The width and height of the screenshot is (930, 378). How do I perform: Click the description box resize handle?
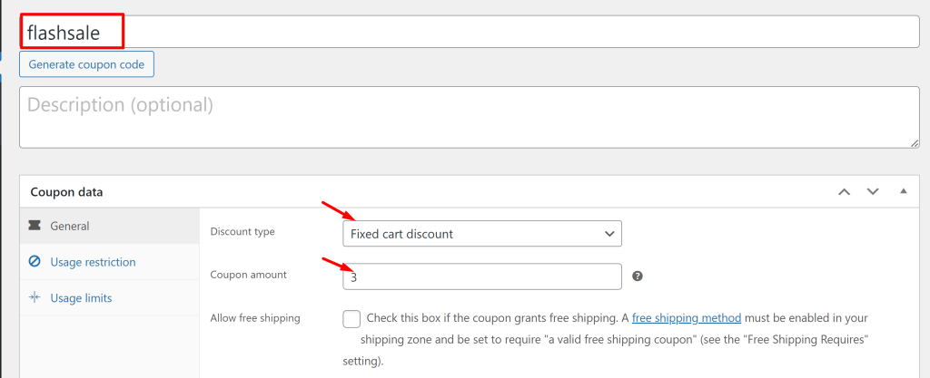pyautogui.click(x=915, y=143)
